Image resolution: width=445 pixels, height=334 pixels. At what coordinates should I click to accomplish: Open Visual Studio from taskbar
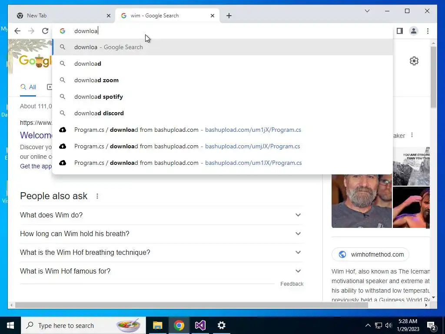(x=200, y=325)
